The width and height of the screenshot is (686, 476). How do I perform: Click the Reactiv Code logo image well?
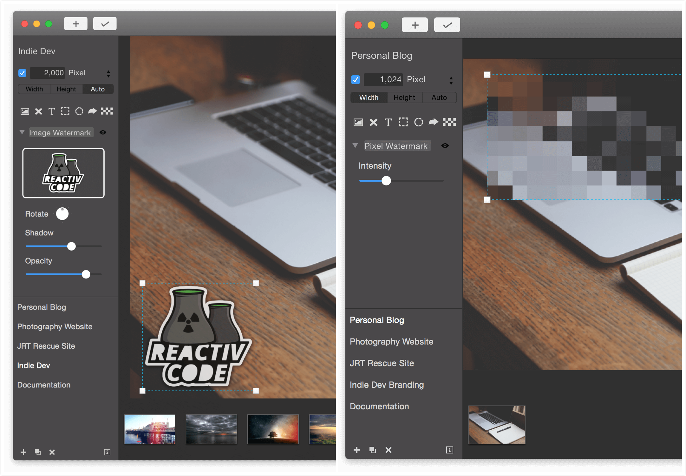point(63,173)
